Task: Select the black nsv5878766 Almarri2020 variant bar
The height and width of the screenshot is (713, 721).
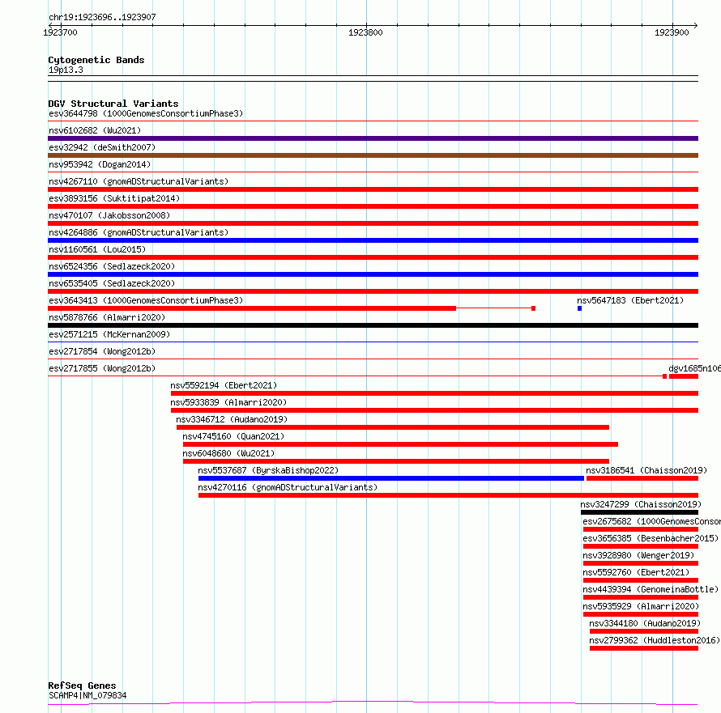Action: [373, 325]
